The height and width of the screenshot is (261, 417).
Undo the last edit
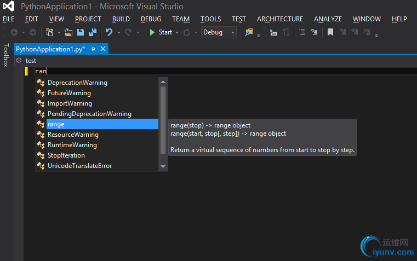point(109,32)
